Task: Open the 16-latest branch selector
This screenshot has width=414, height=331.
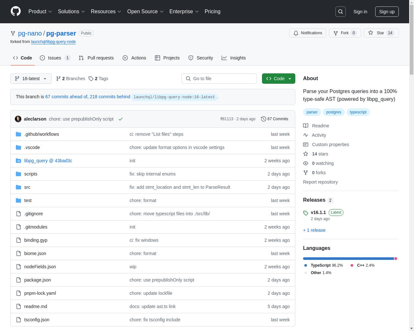Action: pos(31,79)
